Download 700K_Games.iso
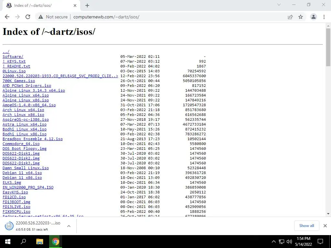Viewport: 331px width, 248px height. point(19,81)
